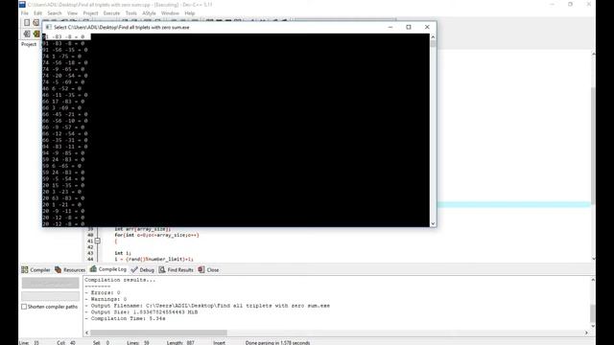Click the Dev-C++ title bar text

(x=120, y=5)
